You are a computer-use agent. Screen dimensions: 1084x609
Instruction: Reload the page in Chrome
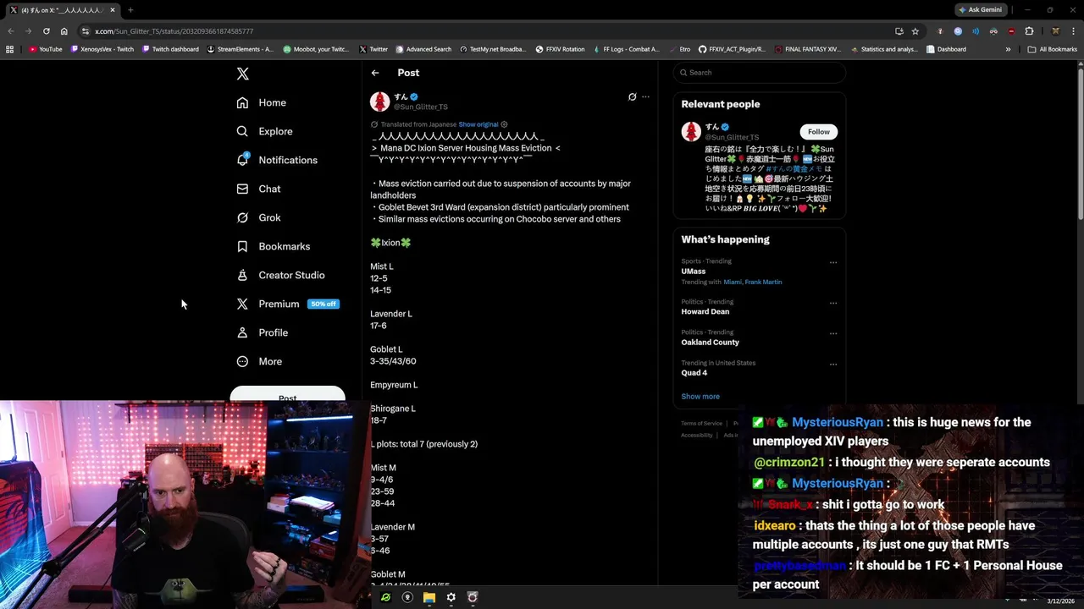click(x=46, y=31)
